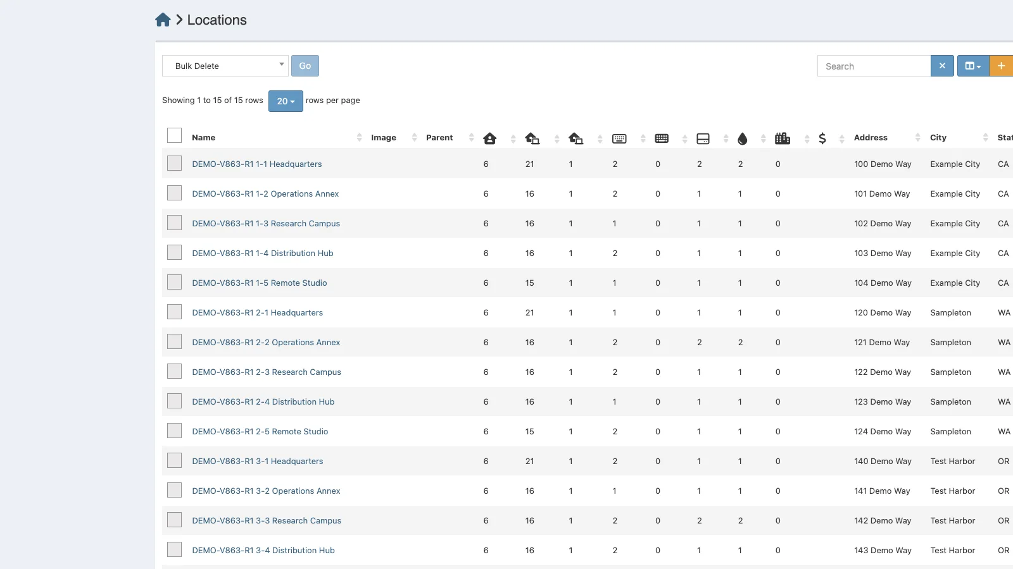Image resolution: width=1013 pixels, height=569 pixels.
Task: Select the 3-2 Operations Annex row checkbox
Action: (175, 490)
